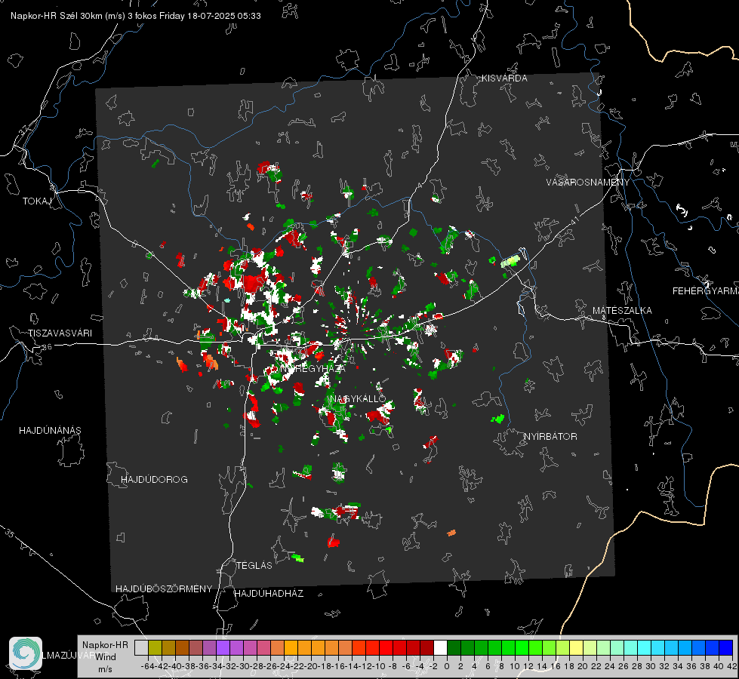This screenshot has height=679, width=739.
Task: Click the TOKAJ town label
Action: [37, 201]
